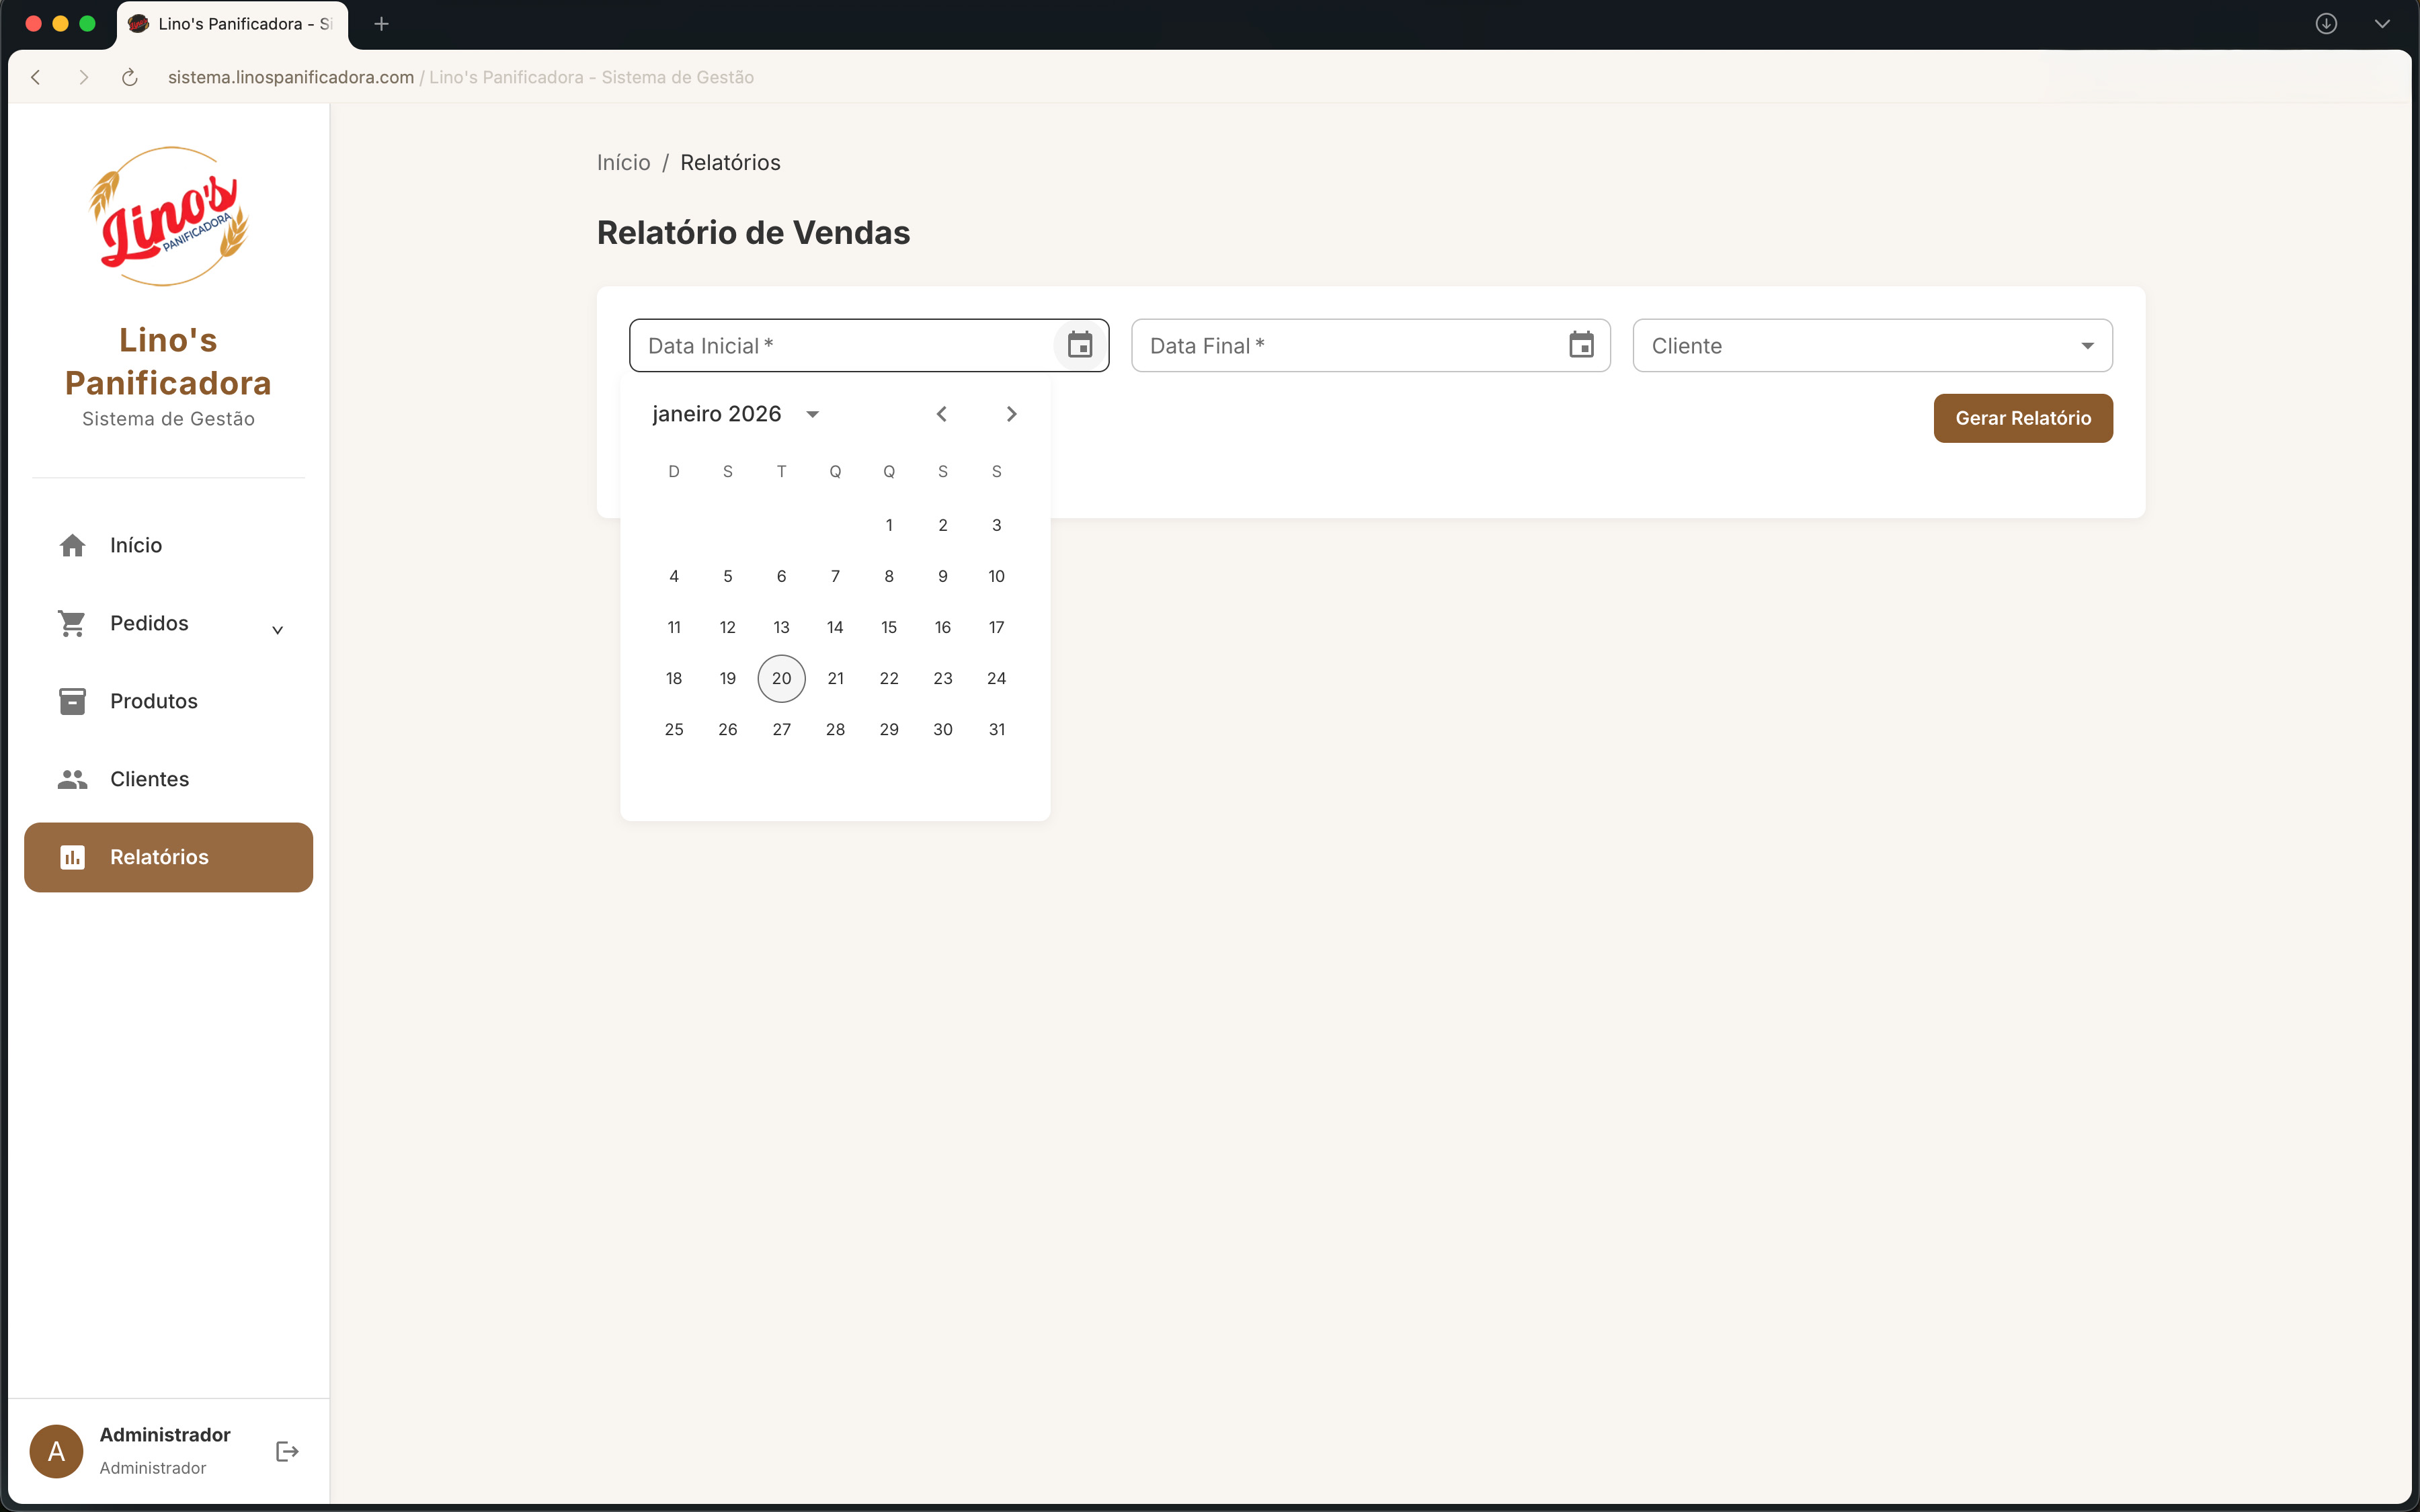Click the Administrador avatar letter A
Image resolution: width=2420 pixels, height=1512 pixels.
tap(56, 1451)
